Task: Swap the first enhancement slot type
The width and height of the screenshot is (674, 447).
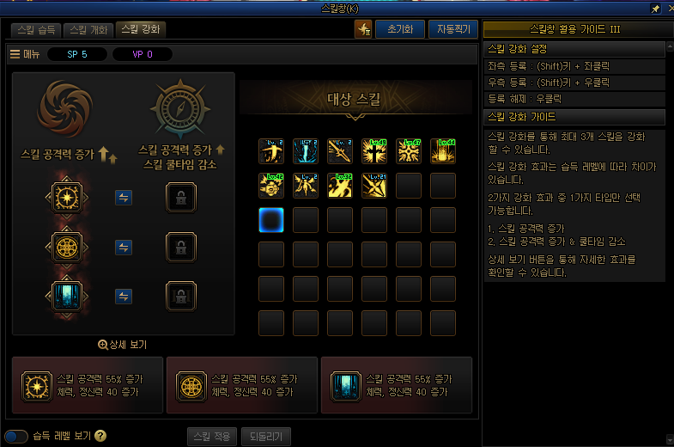Action: 124,198
